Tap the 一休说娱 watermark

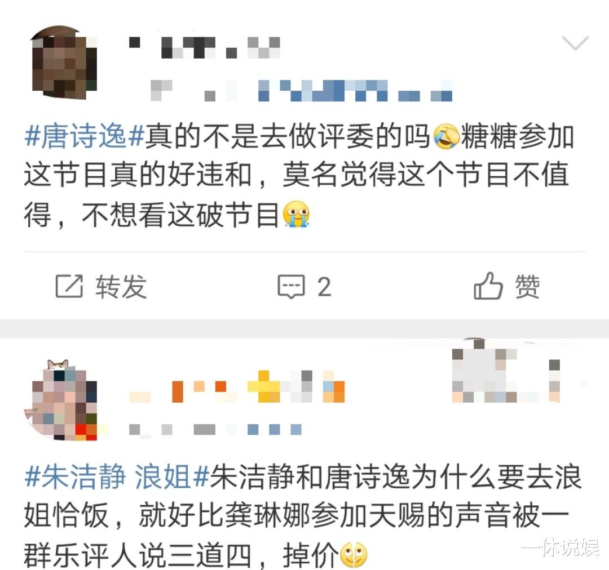click(560, 548)
